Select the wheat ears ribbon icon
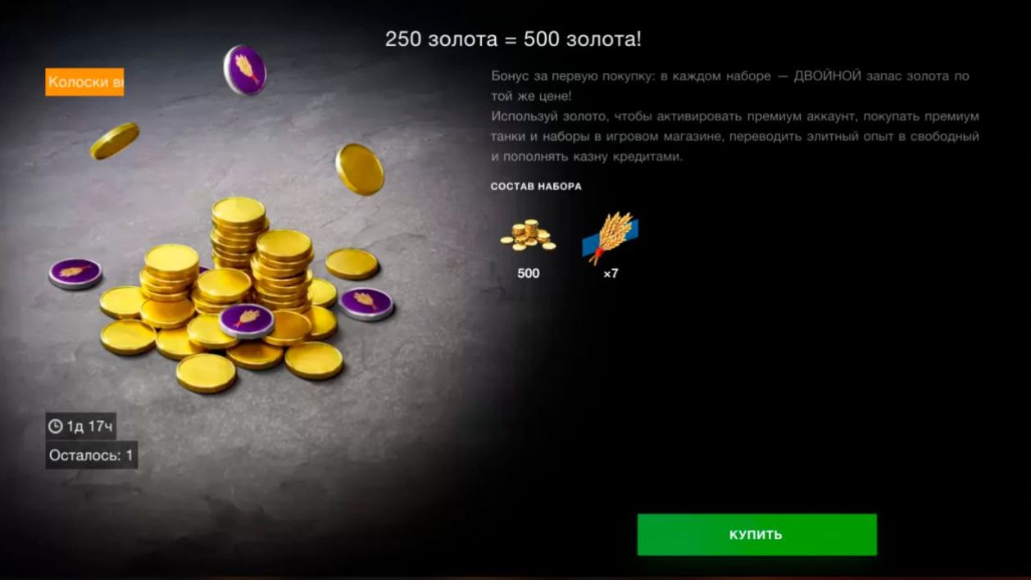 tap(610, 238)
